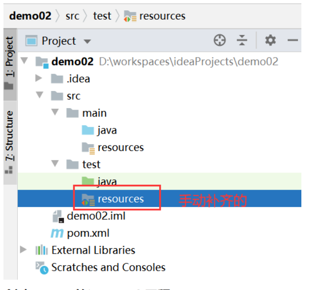Collapse the demo02 root project node
The image size is (323, 290).
click(x=24, y=60)
